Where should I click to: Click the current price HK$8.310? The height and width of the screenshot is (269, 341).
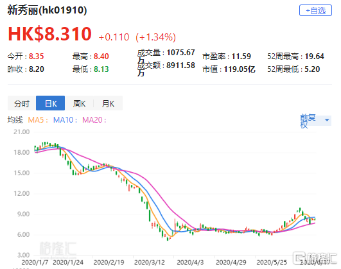click(x=50, y=34)
